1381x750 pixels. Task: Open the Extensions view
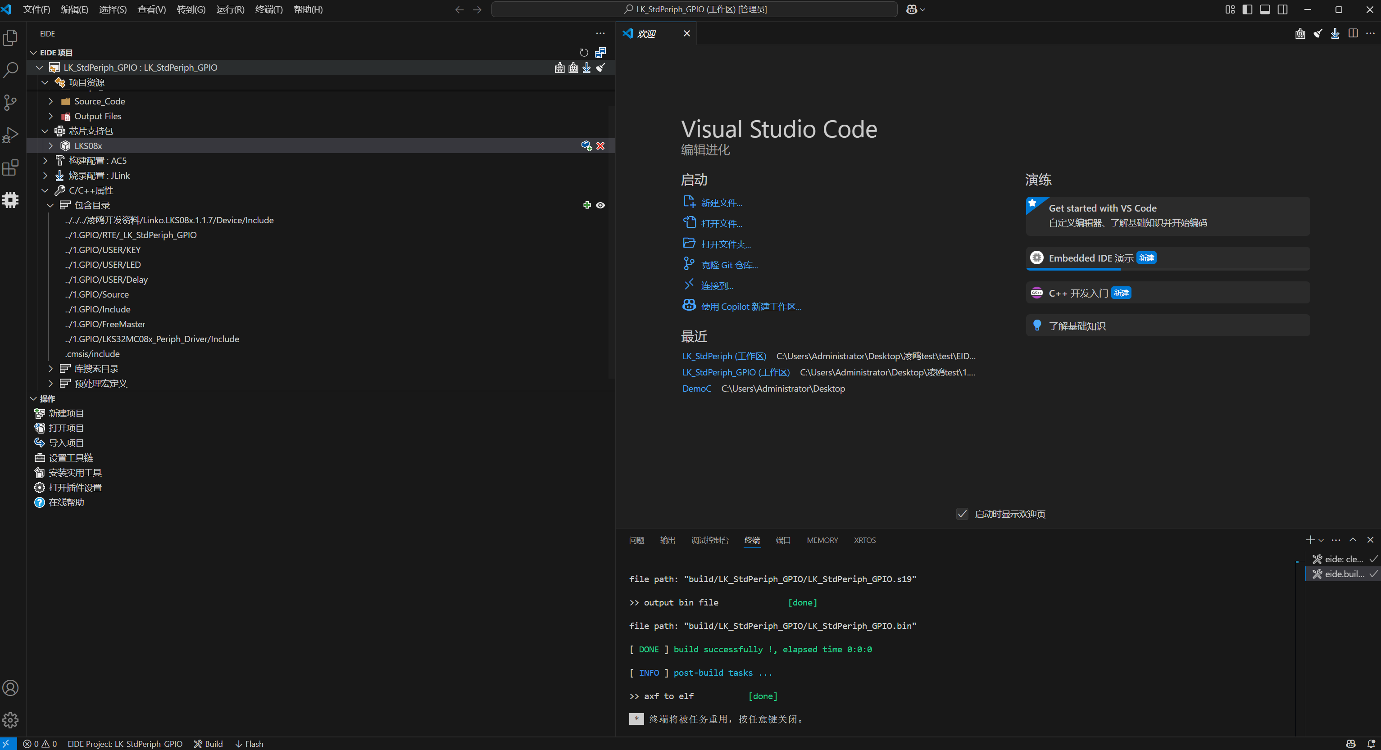point(11,167)
